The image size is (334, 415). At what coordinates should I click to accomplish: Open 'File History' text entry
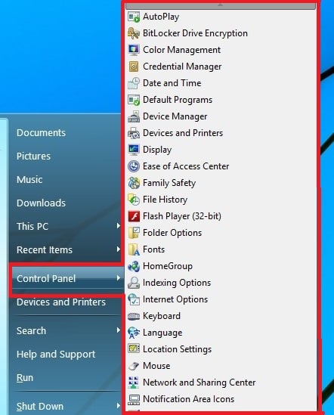coord(165,200)
